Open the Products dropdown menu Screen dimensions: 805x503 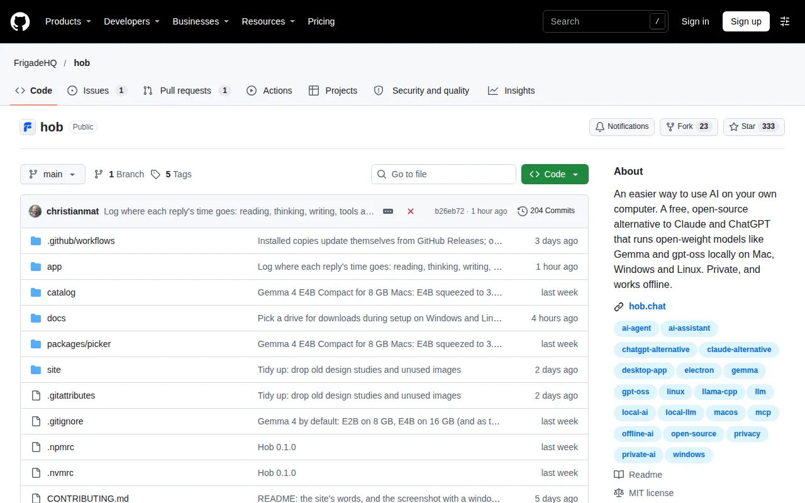[x=68, y=21]
